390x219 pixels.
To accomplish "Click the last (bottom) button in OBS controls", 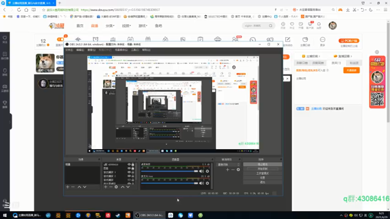I will click(x=263, y=182).
